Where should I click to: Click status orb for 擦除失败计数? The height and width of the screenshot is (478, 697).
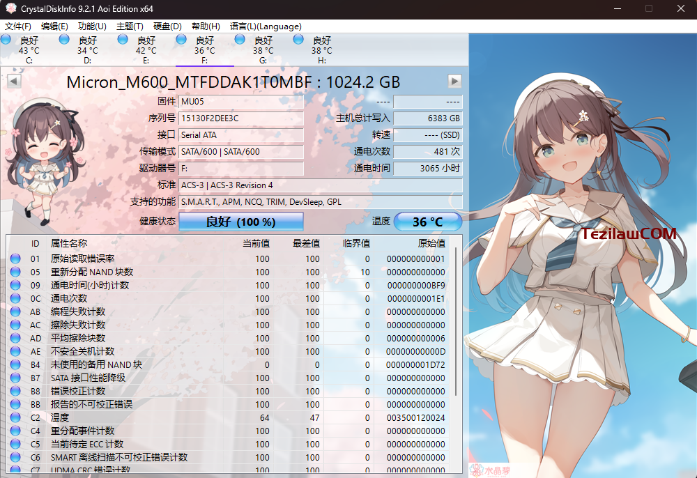(x=15, y=325)
